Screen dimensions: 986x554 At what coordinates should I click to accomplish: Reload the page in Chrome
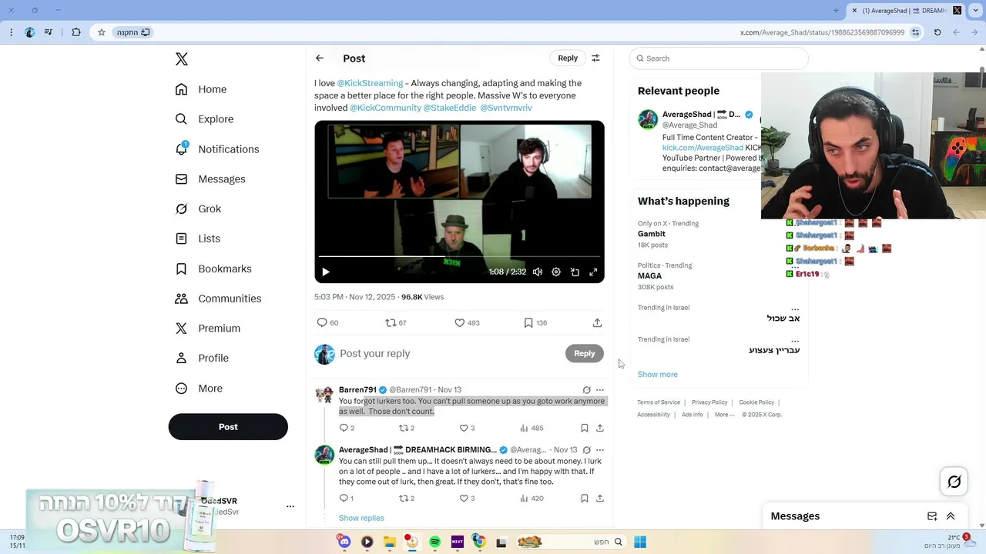click(x=937, y=32)
